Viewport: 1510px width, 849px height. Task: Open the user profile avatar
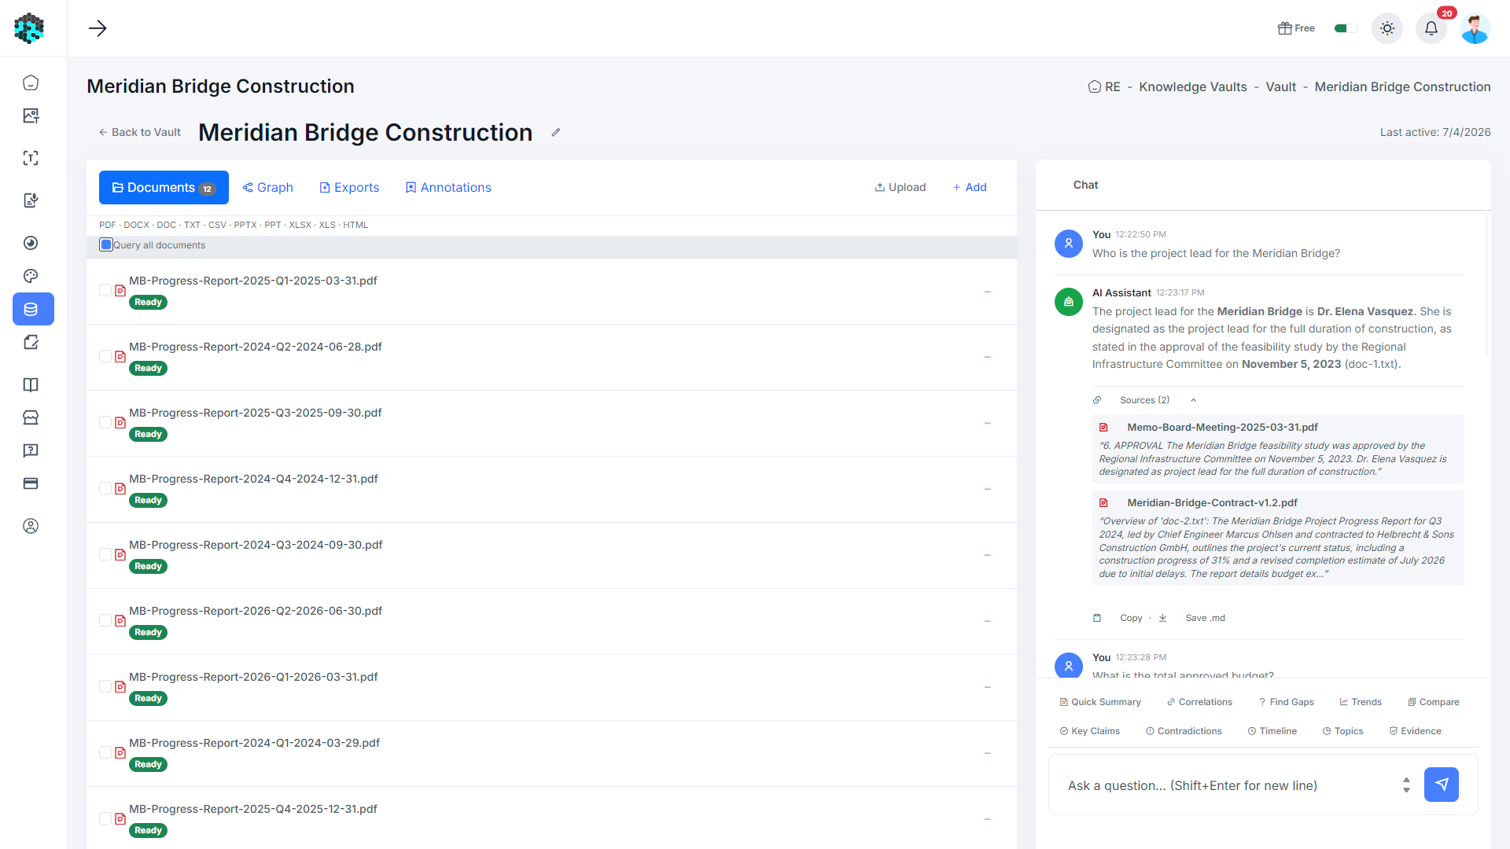coord(1475,28)
